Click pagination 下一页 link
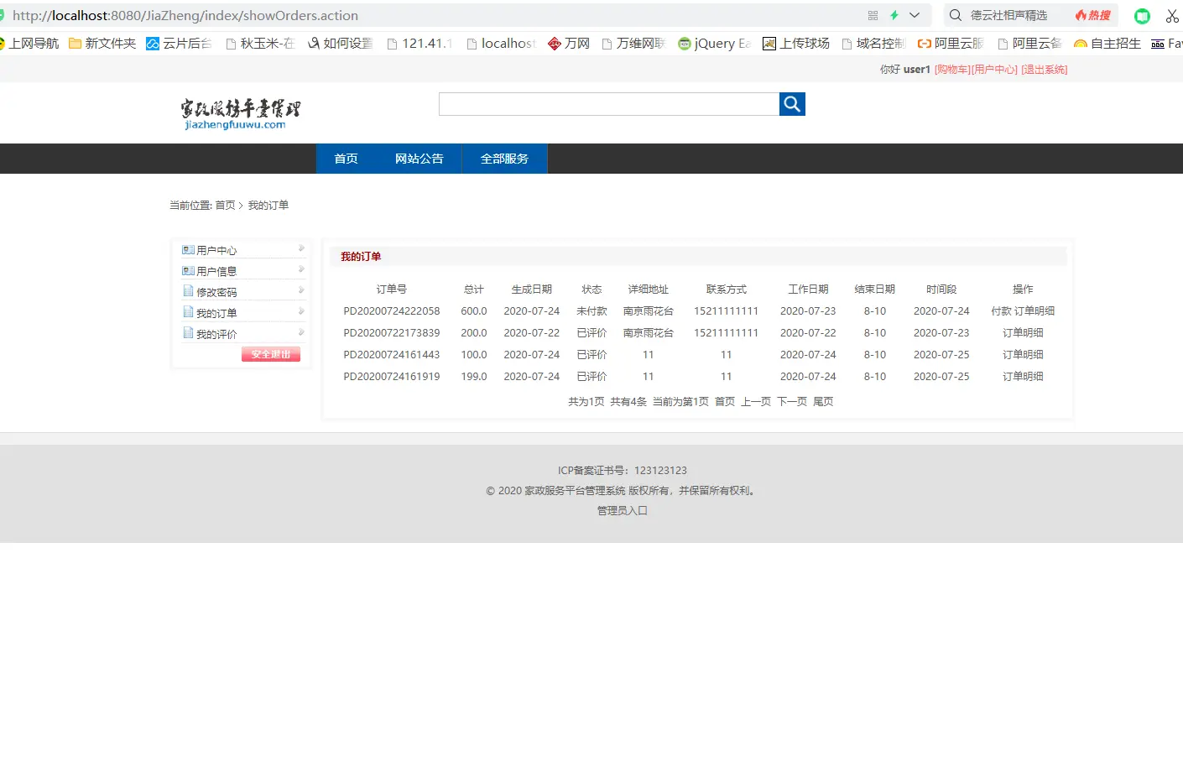Viewport: 1183px width, 772px height. [x=792, y=401]
